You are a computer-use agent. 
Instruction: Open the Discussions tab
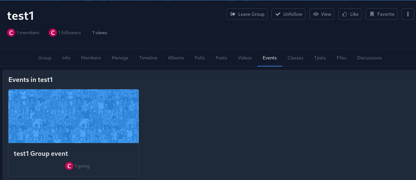pos(369,58)
